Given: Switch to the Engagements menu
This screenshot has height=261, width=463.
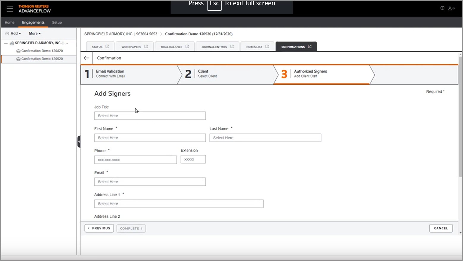Looking at the screenshot, I should click(x=33, y=22).
